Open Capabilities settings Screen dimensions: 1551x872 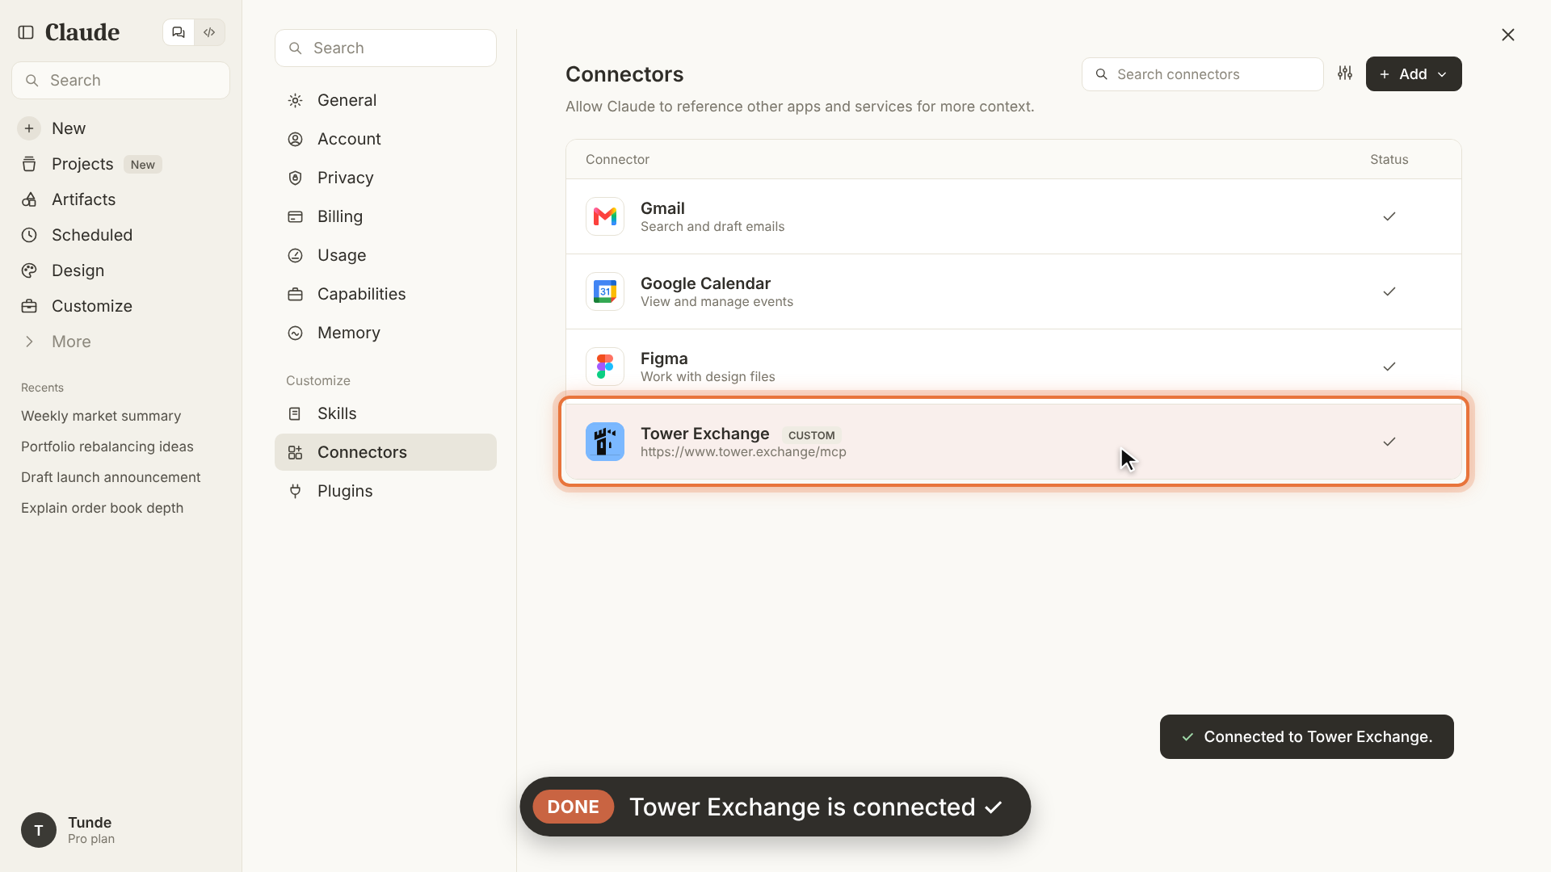click(385, 294)
